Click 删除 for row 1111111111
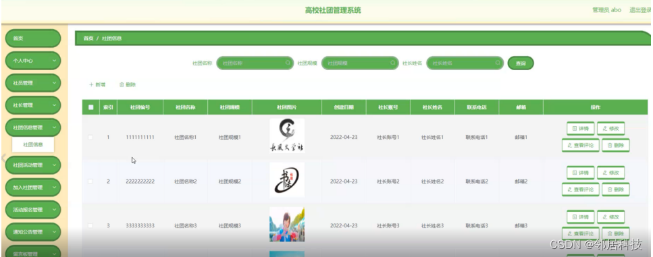653x257 pixels. (615, 145)
